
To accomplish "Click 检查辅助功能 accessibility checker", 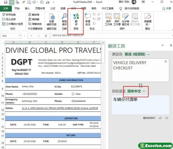I will tap(52, 19).
